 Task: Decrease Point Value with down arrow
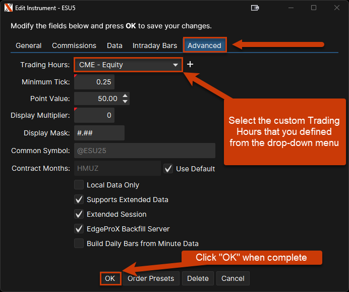click(125, 102)
